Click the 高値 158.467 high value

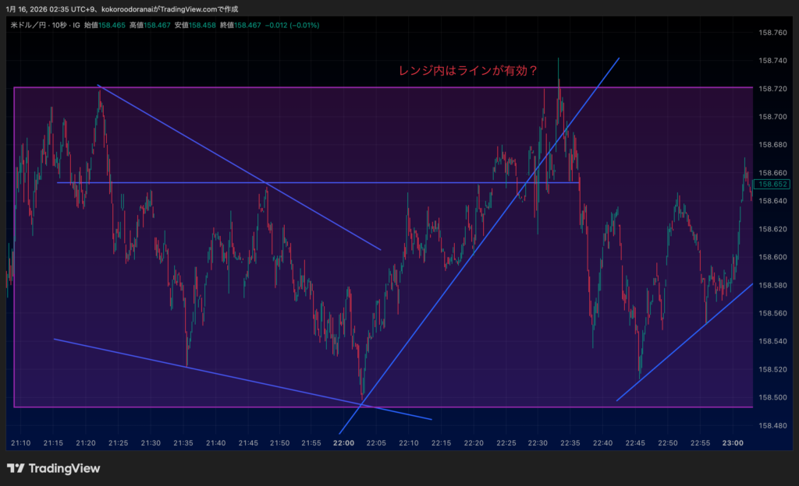point(149,25)
